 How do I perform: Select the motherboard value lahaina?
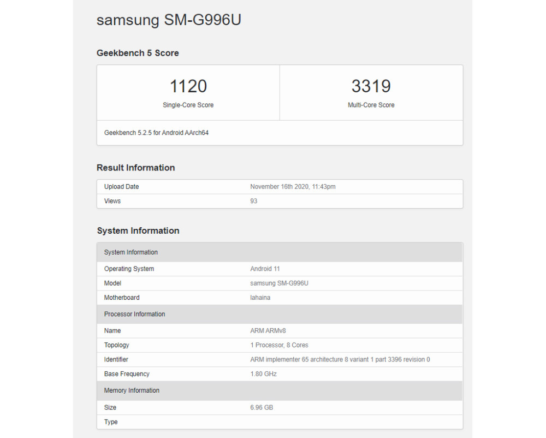(260, 298)
